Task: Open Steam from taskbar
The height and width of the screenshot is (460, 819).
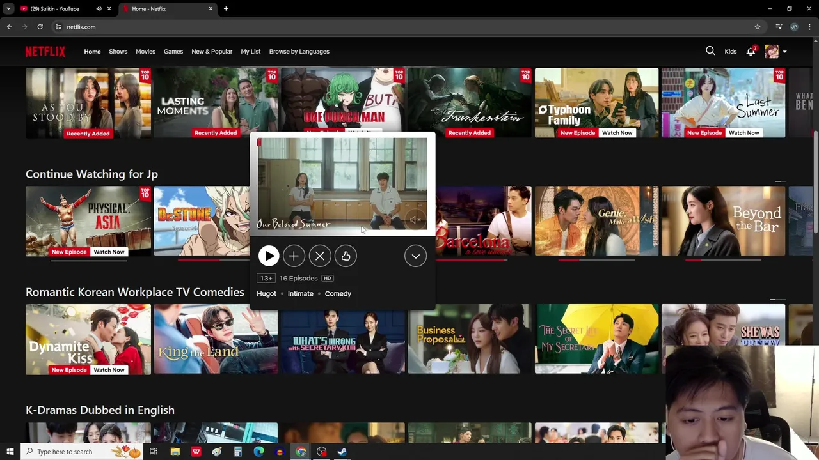Action: point(342,452)
